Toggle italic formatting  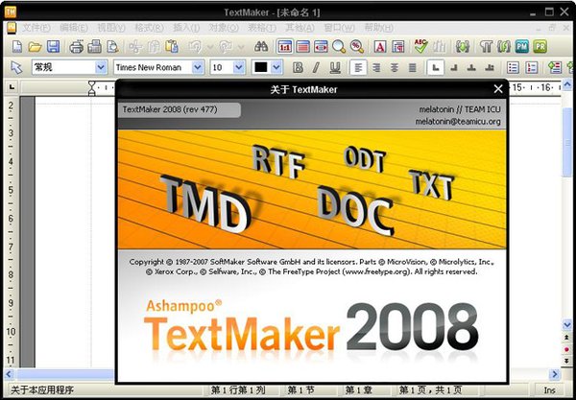pos(316,67)
